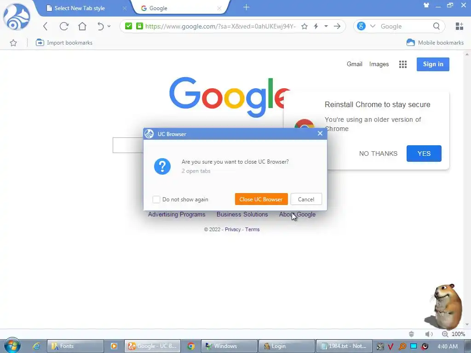Click the undo closed tab arrow

coord(101,26)
